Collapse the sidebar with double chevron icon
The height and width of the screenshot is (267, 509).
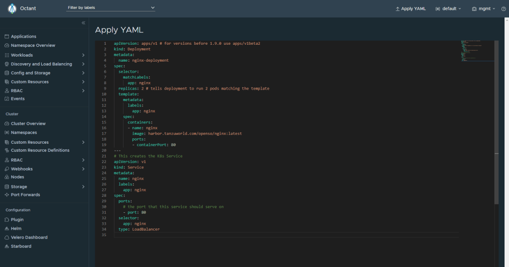[x=83, y=23]
